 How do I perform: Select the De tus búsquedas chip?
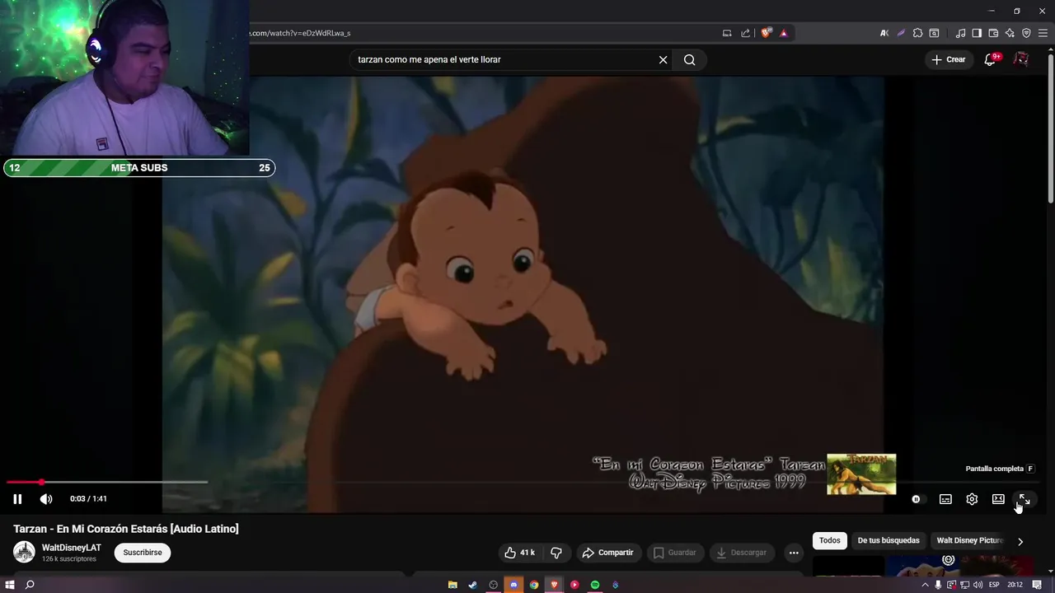point(889,540)
